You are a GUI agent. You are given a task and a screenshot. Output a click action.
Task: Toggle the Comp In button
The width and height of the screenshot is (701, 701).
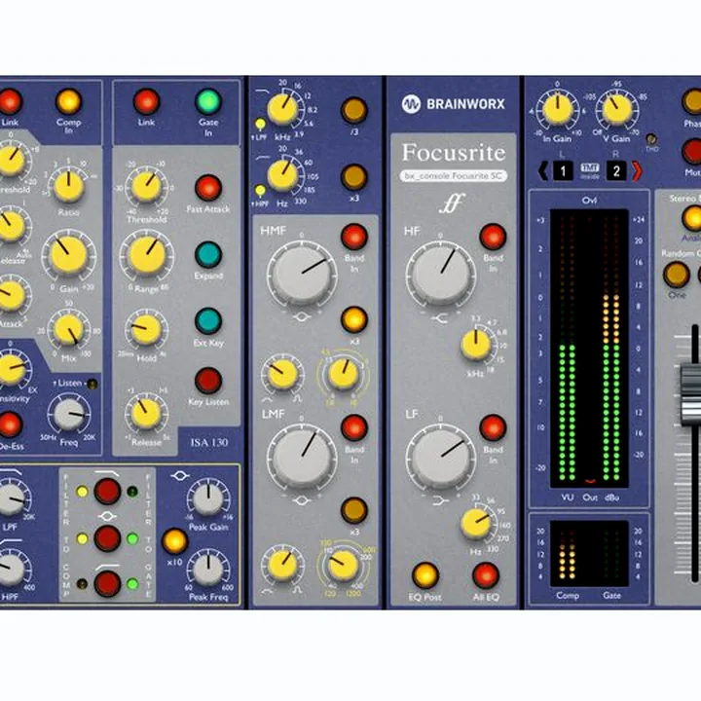pyautogui.click(x=68, y=101)
